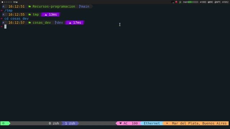This screenshot has height=129, width=230.
Task: Click the cd cosas_dev command text
Action: pos(17,19)
